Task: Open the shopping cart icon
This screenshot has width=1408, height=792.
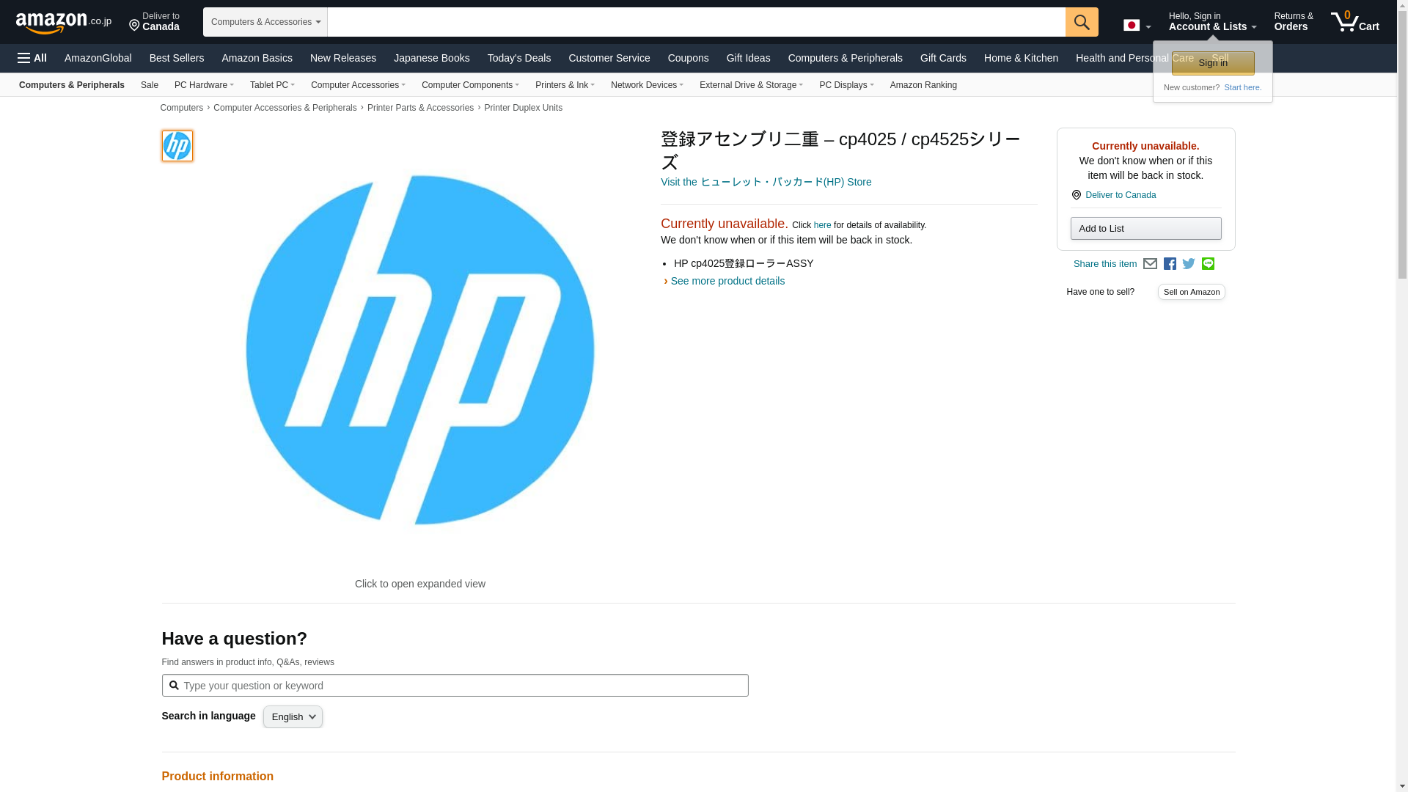Action: 1354,22
